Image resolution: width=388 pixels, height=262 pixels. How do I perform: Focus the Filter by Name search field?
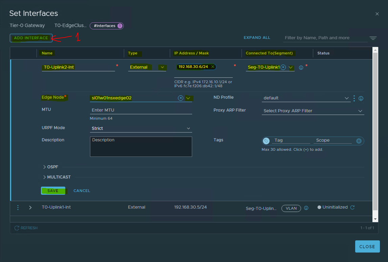(325, 38)
